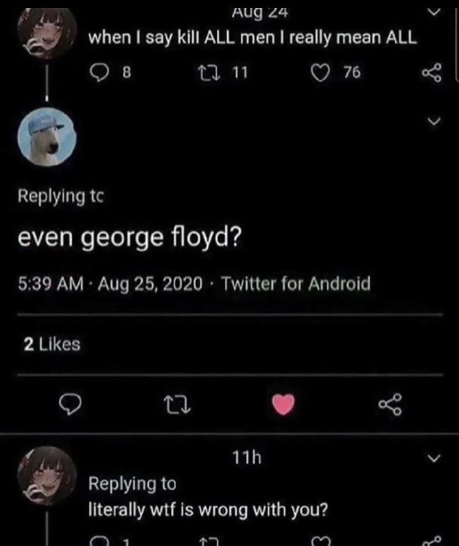Open options chevron for the top tweet

433,12
